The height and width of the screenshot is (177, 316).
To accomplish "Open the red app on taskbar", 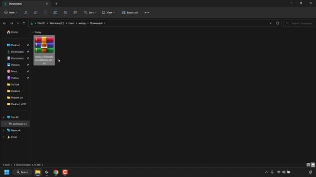I will coord(65,172).
